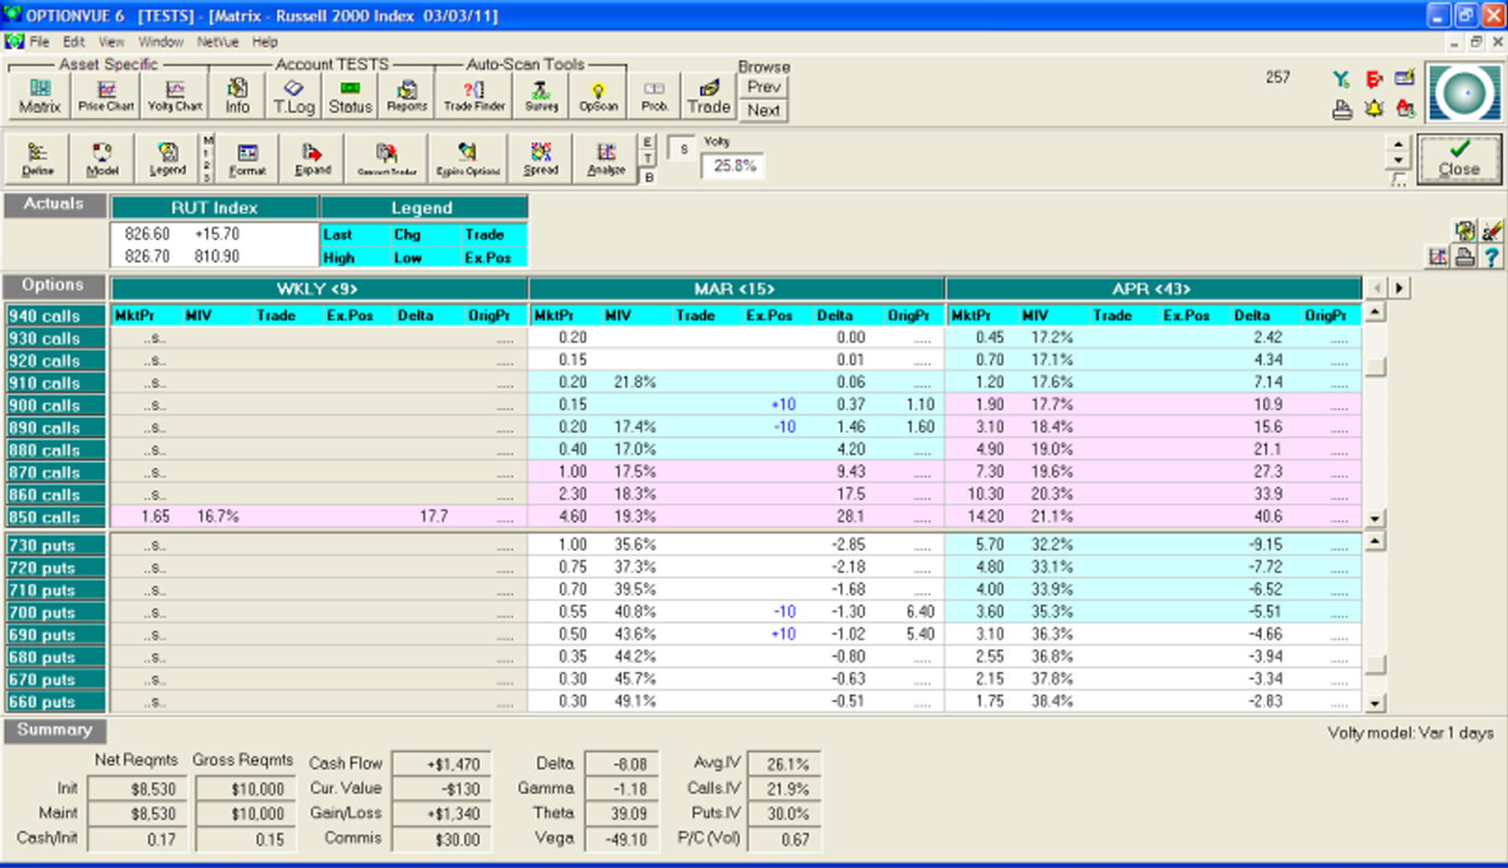
Task: Toggle the M123 column strip
Action: pyautogui.click(x=208, y=159)
